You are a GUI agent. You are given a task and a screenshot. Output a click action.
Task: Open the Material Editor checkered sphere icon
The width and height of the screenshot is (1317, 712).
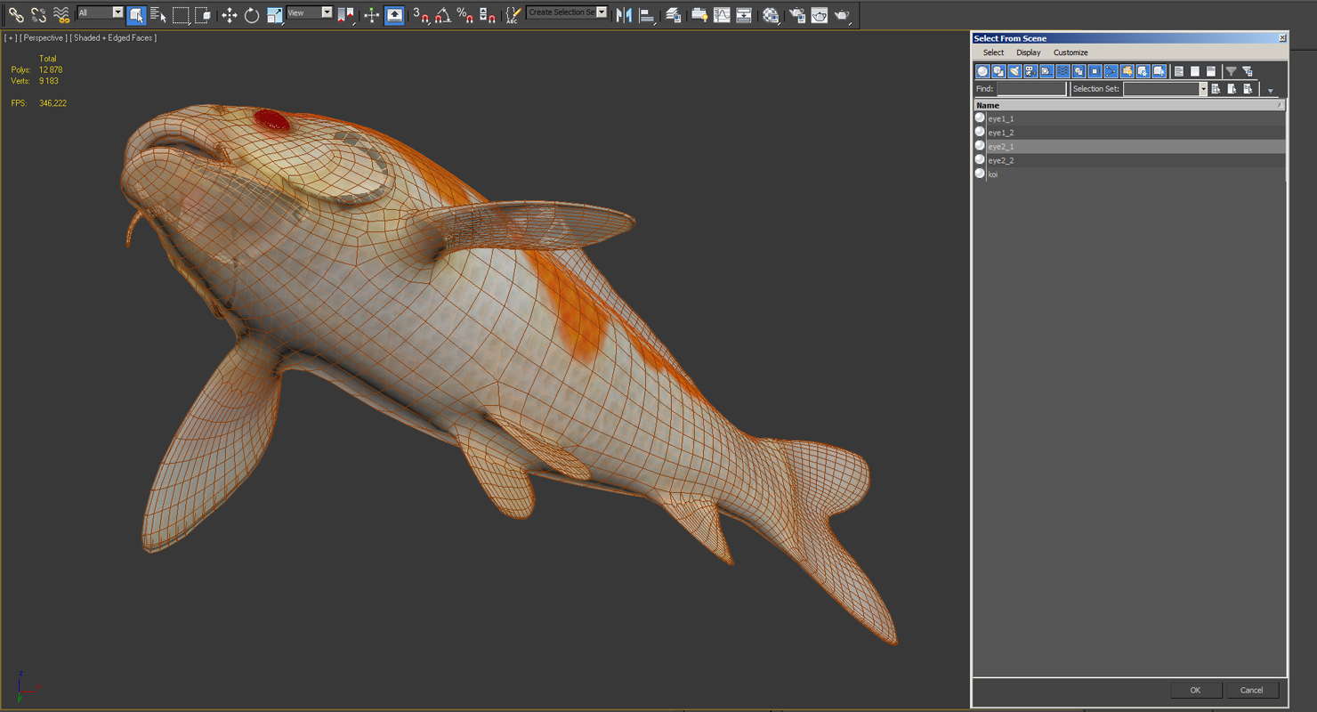pyautogui.click(x=771, y=15)
